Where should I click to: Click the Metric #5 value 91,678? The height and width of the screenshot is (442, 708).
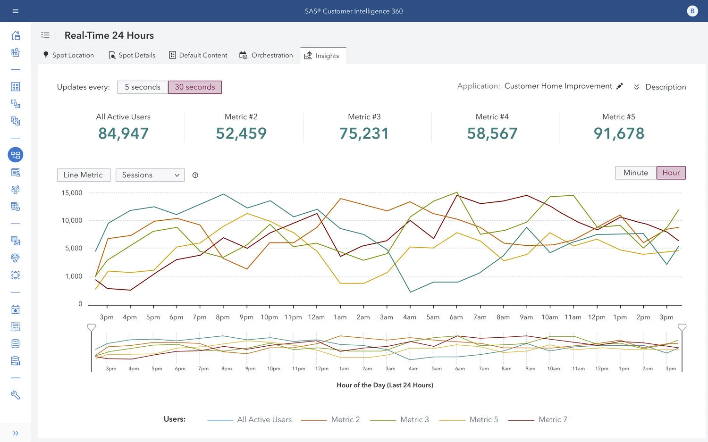[619, 133]
